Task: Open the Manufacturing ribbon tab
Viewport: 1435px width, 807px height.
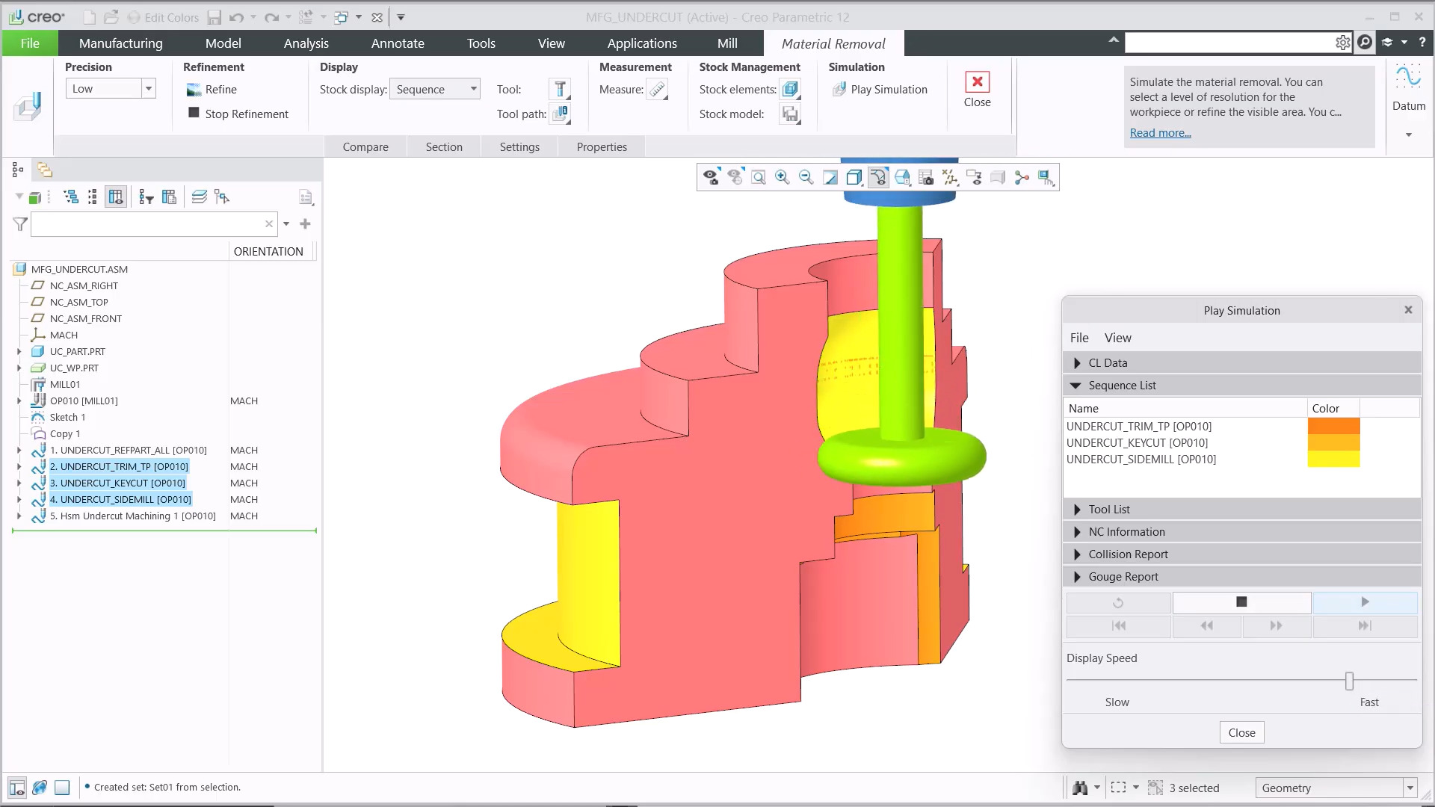Action: (121, 43)
